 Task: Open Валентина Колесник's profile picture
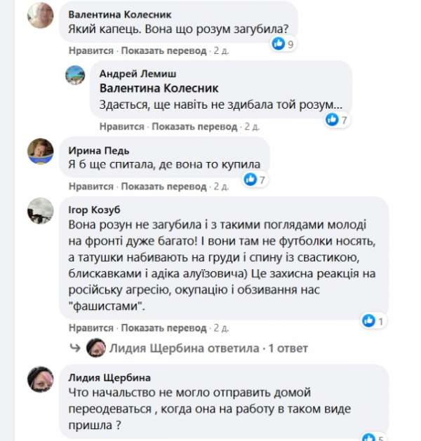[40, 15]
